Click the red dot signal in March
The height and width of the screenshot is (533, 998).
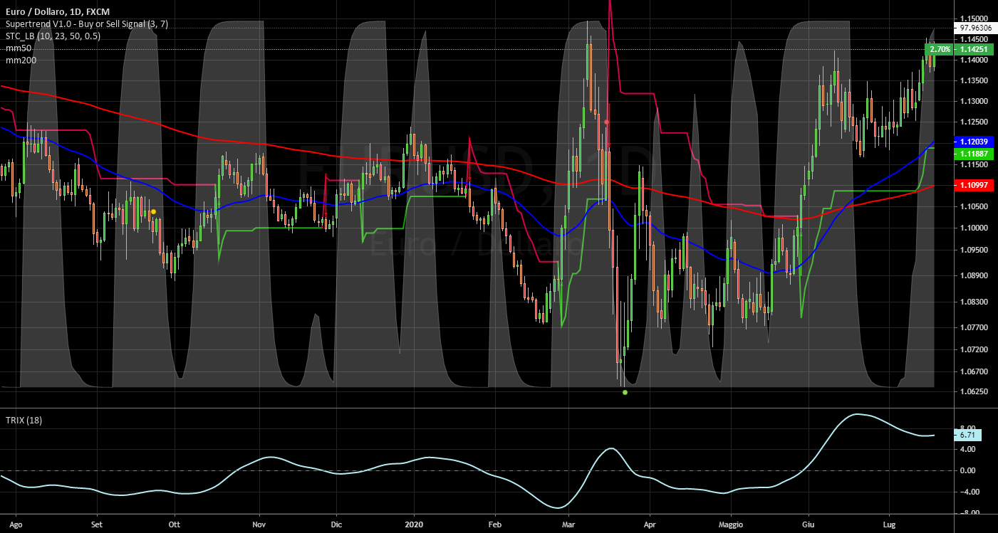click(x=606, y=122)
